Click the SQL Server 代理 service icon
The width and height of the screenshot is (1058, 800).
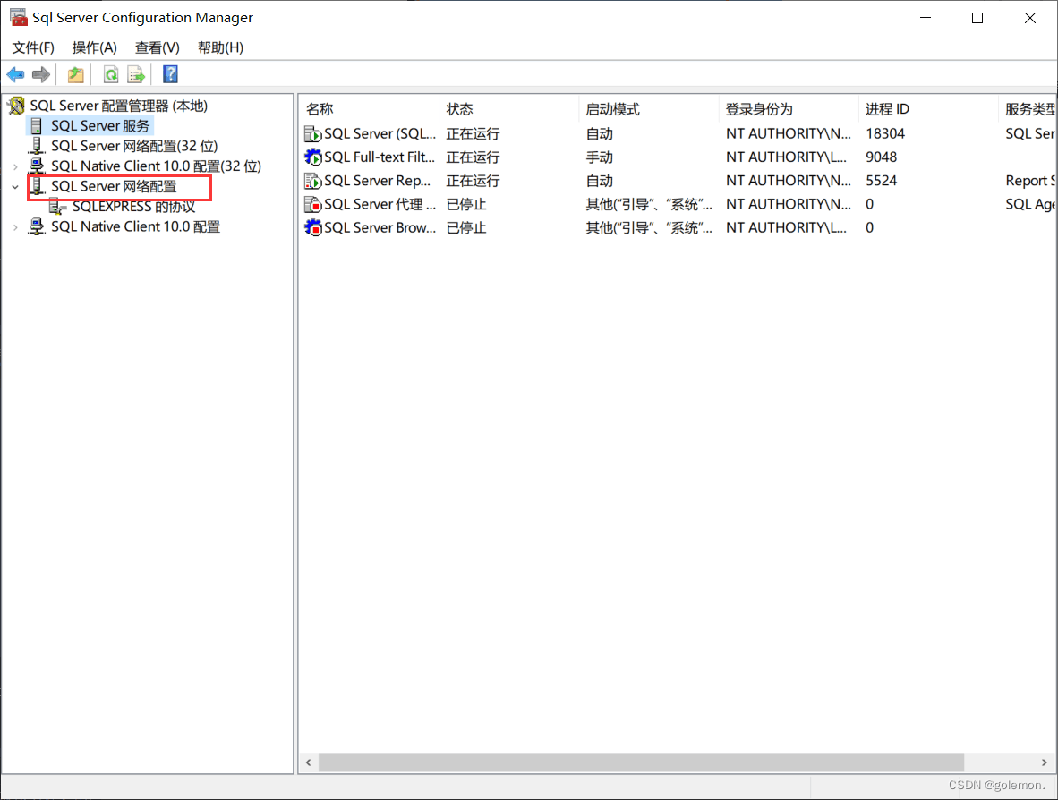pyautogui.click(x=312, y=204)
